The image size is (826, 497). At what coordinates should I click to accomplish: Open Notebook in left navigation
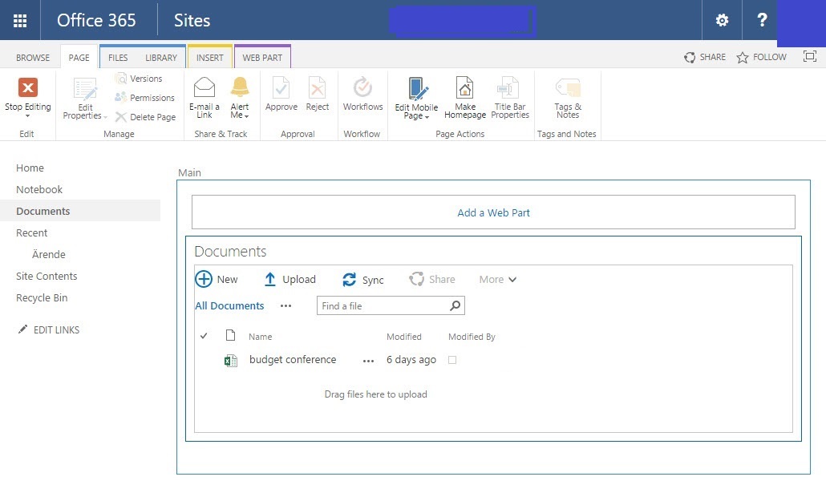pos(39,189)
